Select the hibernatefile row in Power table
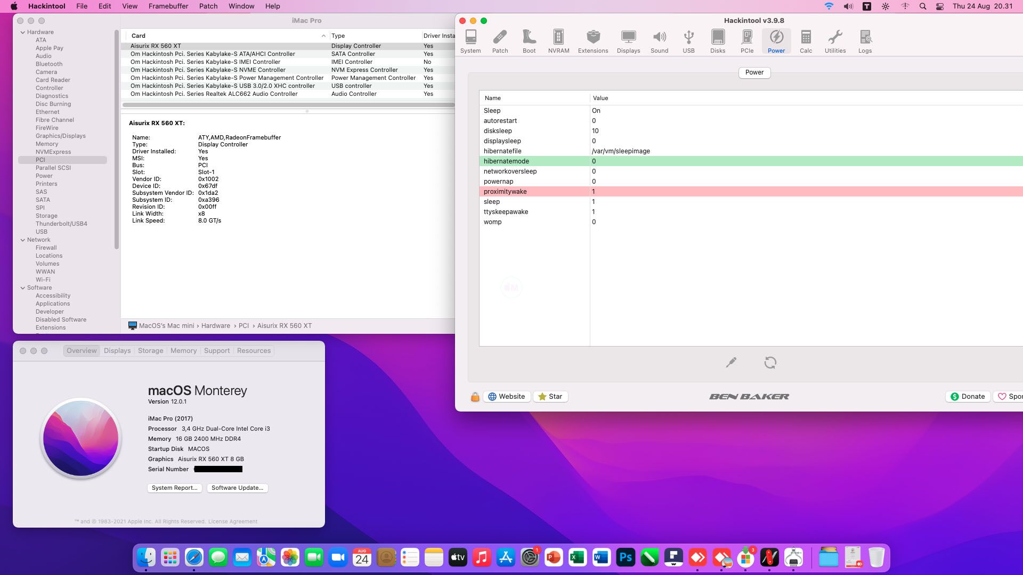This screenshot has width=1023, height=575. pyautogui.click(x=751, y=151)
